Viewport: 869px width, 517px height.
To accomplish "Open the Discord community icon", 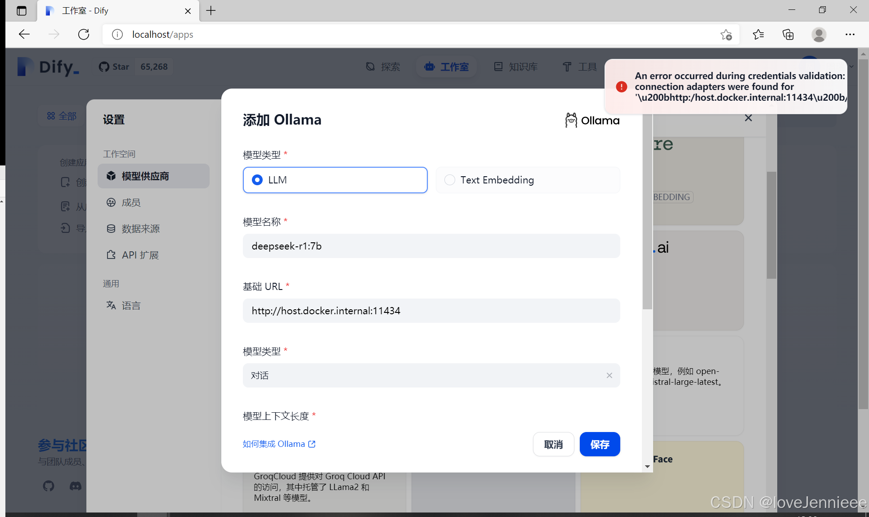I will coord(76,486).
